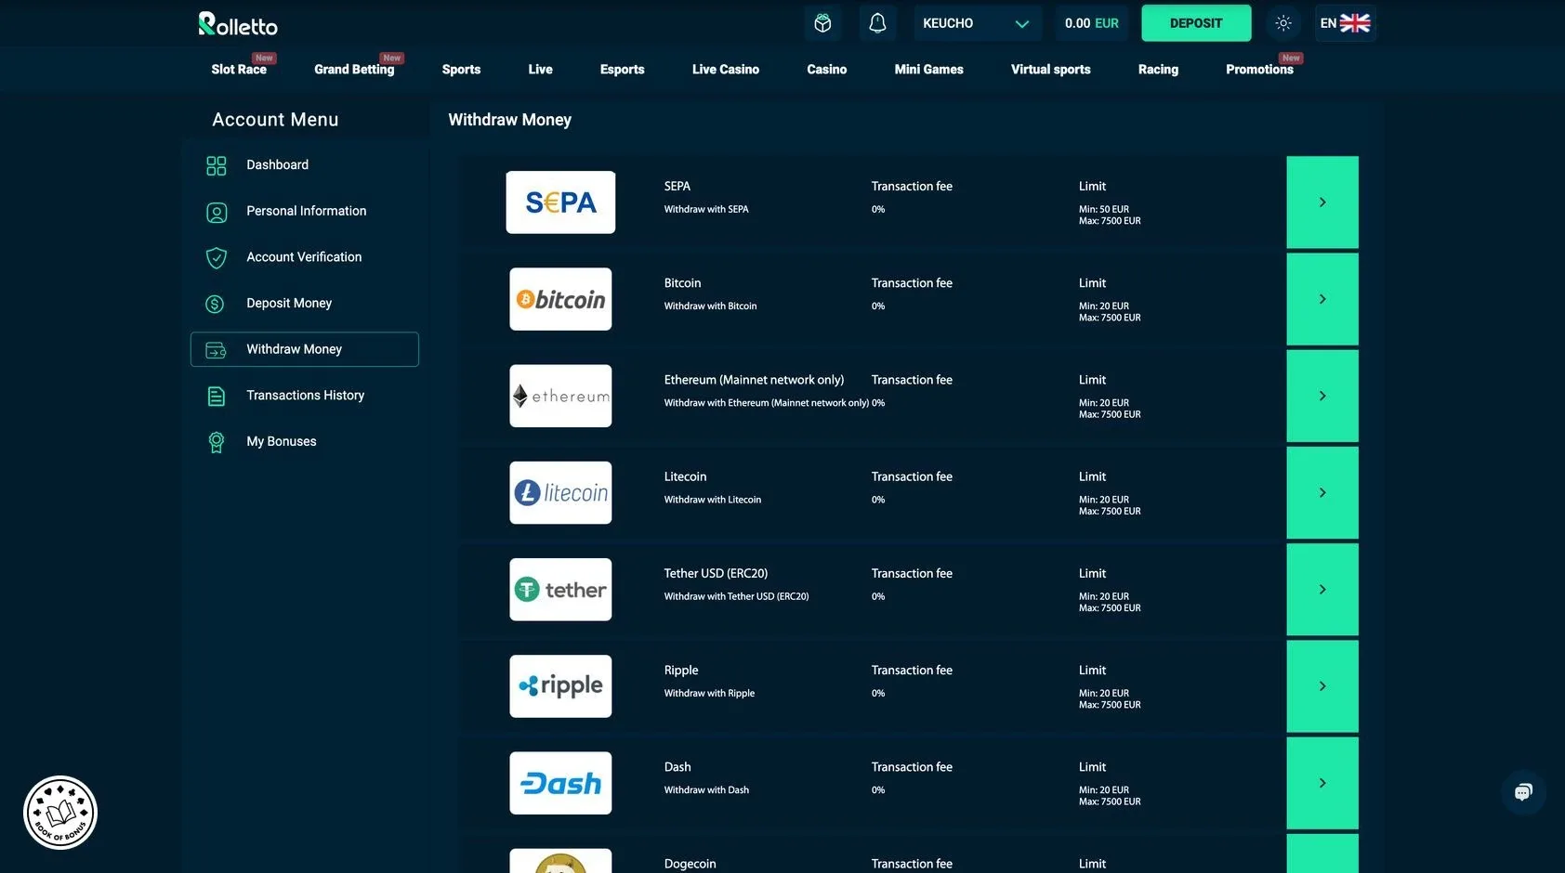Open the Esports section
Image resolution: width=1565 pixels, height=873 pixels.
tap(622, 69)
